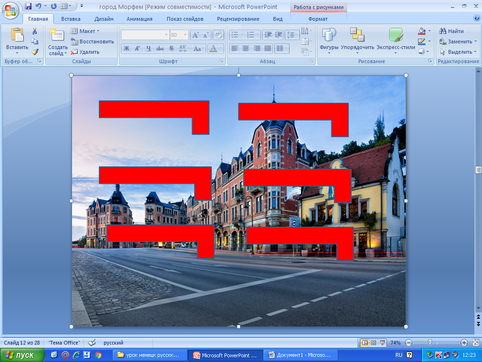The image size is (482, 362).
Task: Click the Найти find button
Action: coord(451,31)
